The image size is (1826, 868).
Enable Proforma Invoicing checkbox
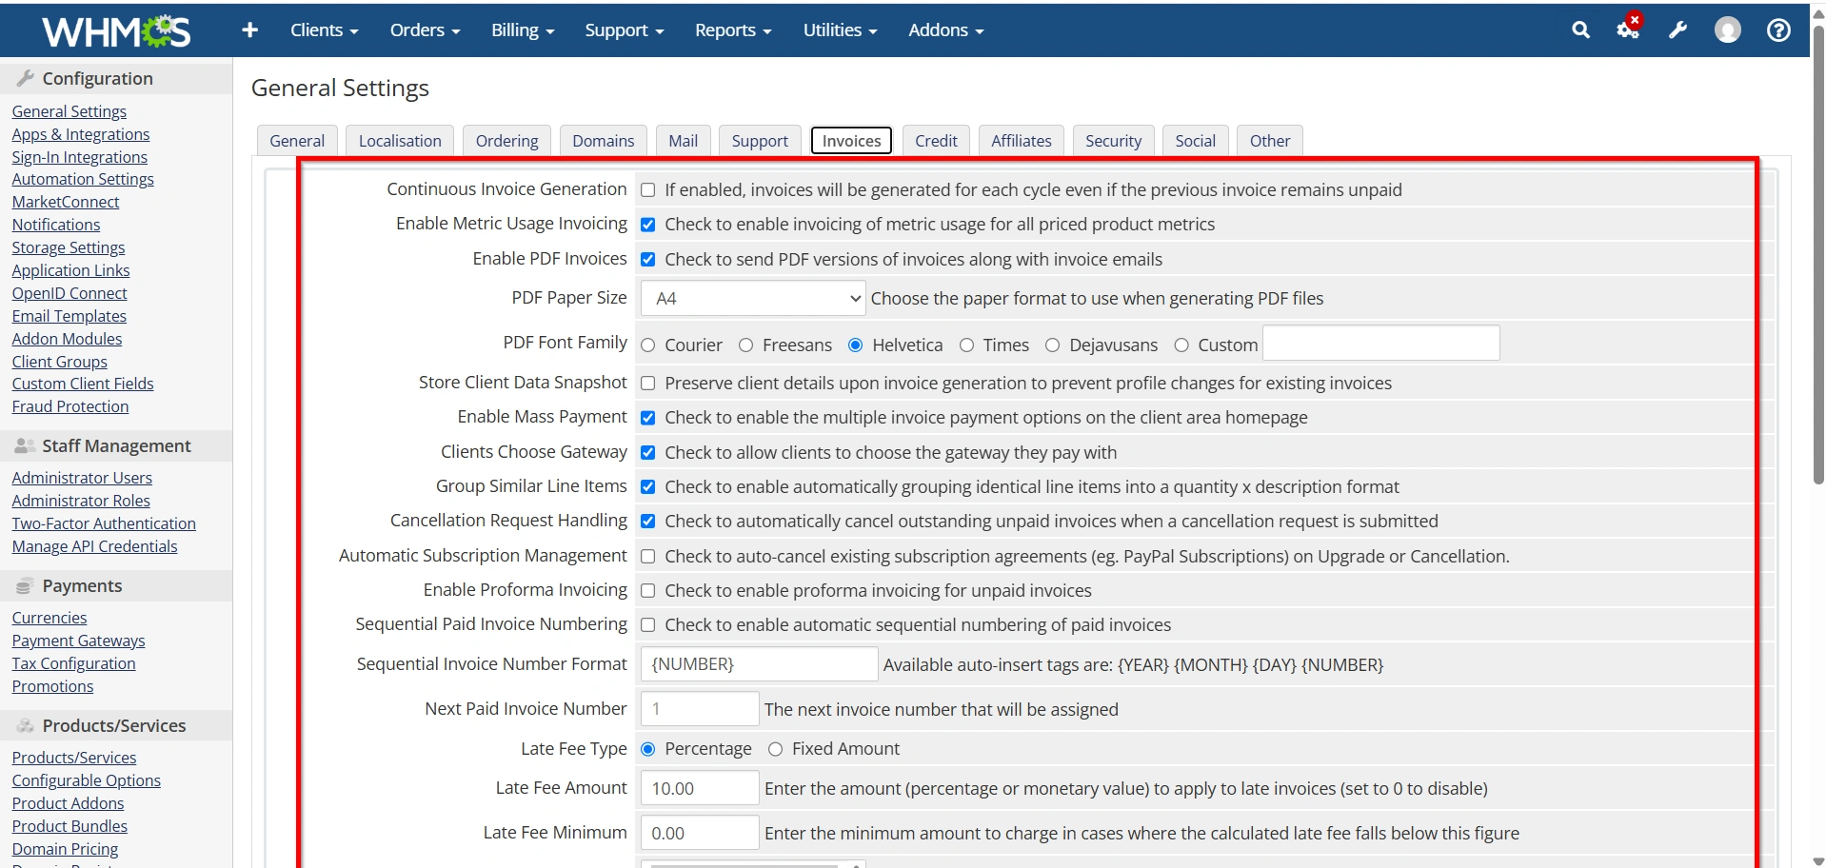pos(648,591)
